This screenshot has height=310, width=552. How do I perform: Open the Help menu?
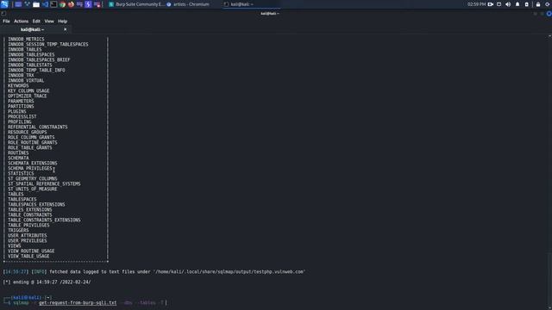pos(62,21)
